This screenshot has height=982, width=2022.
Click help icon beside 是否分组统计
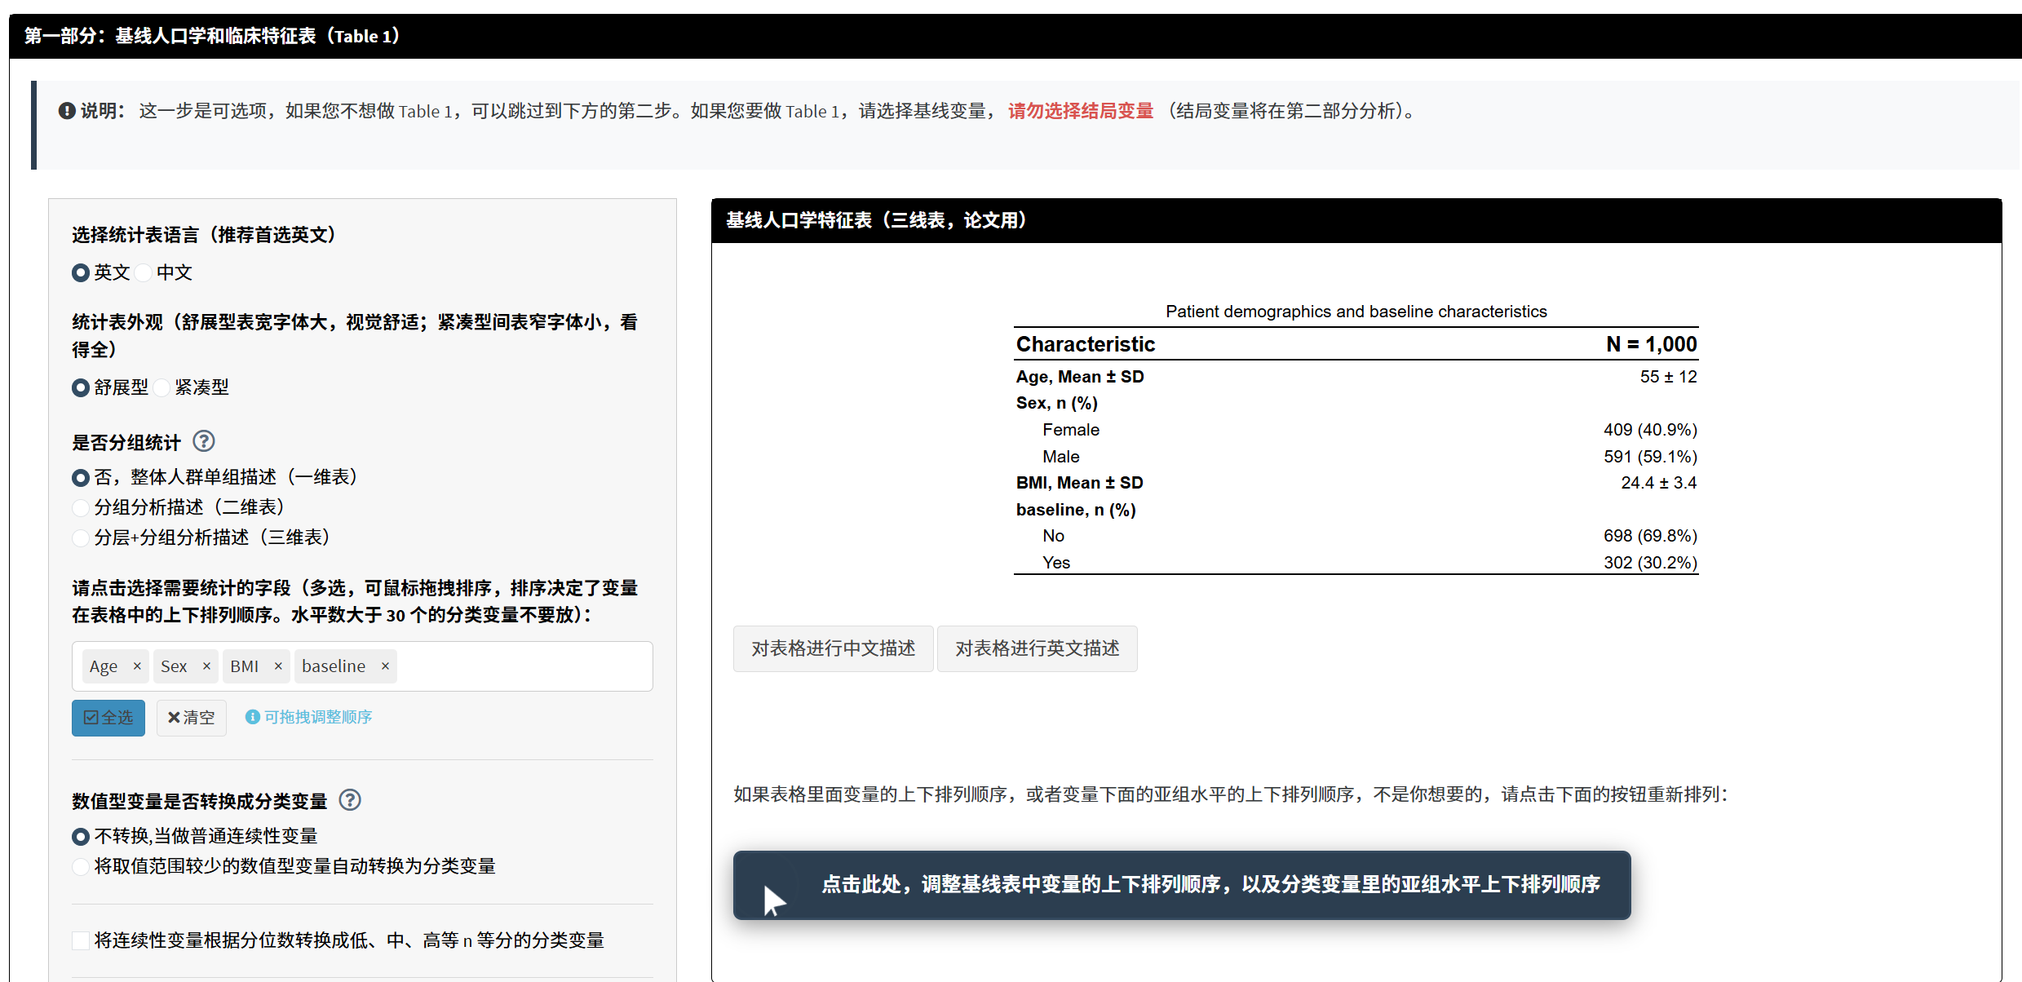203,441
